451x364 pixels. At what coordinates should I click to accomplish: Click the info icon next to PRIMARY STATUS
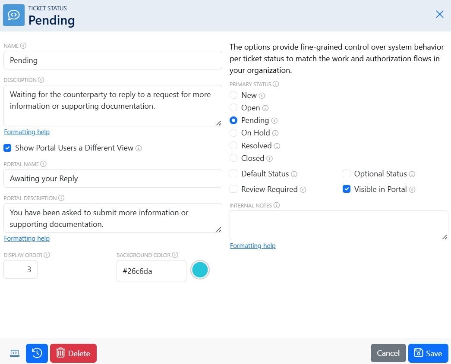(276, 84)
